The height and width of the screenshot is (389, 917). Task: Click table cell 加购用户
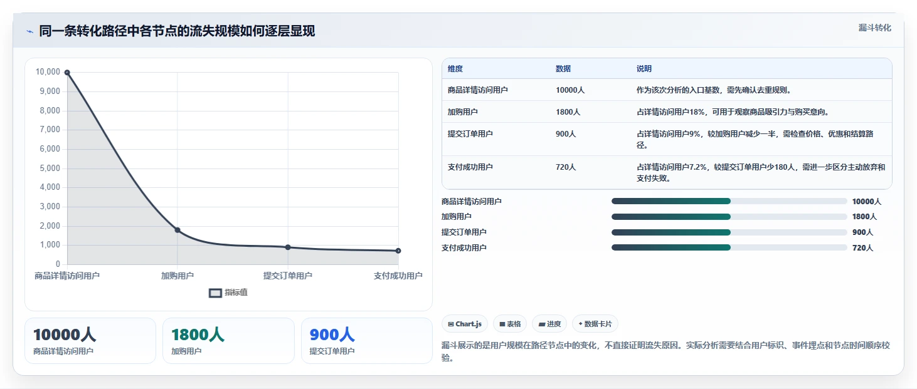point(463,112)
